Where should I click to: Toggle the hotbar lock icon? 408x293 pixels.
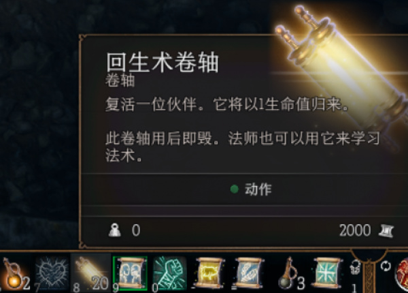point(355,267)
